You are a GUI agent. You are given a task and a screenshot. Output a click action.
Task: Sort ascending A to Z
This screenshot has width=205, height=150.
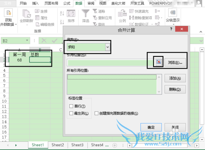click(x=62, y=13)
